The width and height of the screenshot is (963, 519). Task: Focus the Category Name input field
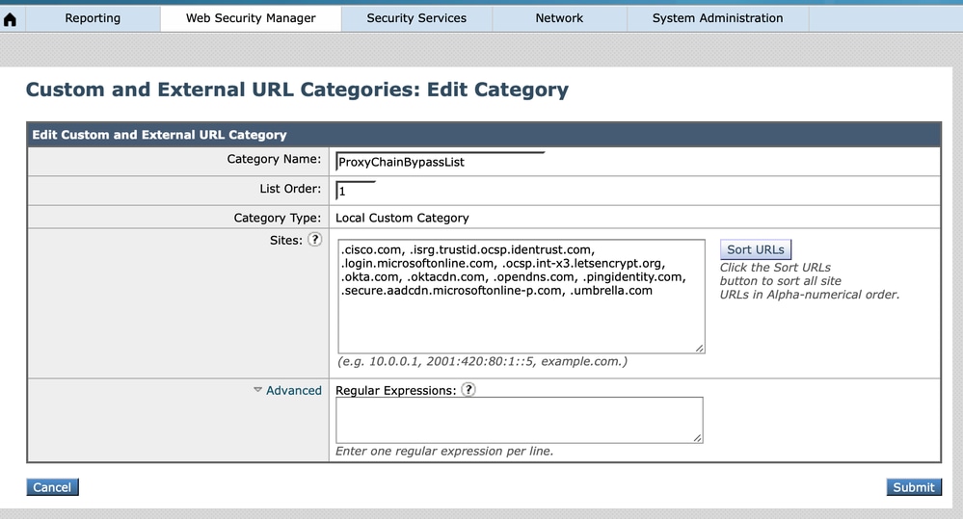[440, 162]
